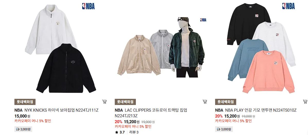
Task: Open the fleece zip-up jackets product image
Action: coord(60,49)
